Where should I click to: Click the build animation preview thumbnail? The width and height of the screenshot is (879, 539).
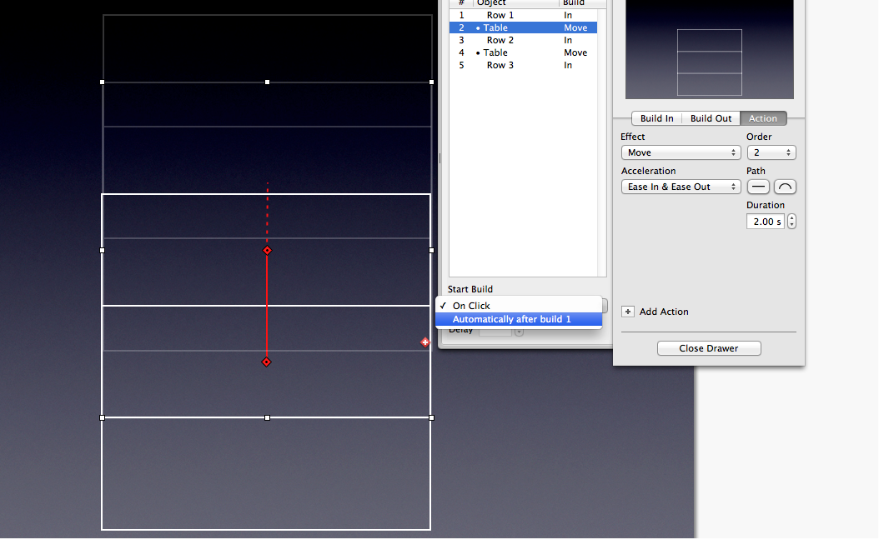(709, 50)
